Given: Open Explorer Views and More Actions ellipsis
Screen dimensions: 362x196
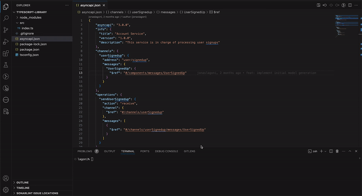Looking at the screenshot, I should (x=67, y=5).
